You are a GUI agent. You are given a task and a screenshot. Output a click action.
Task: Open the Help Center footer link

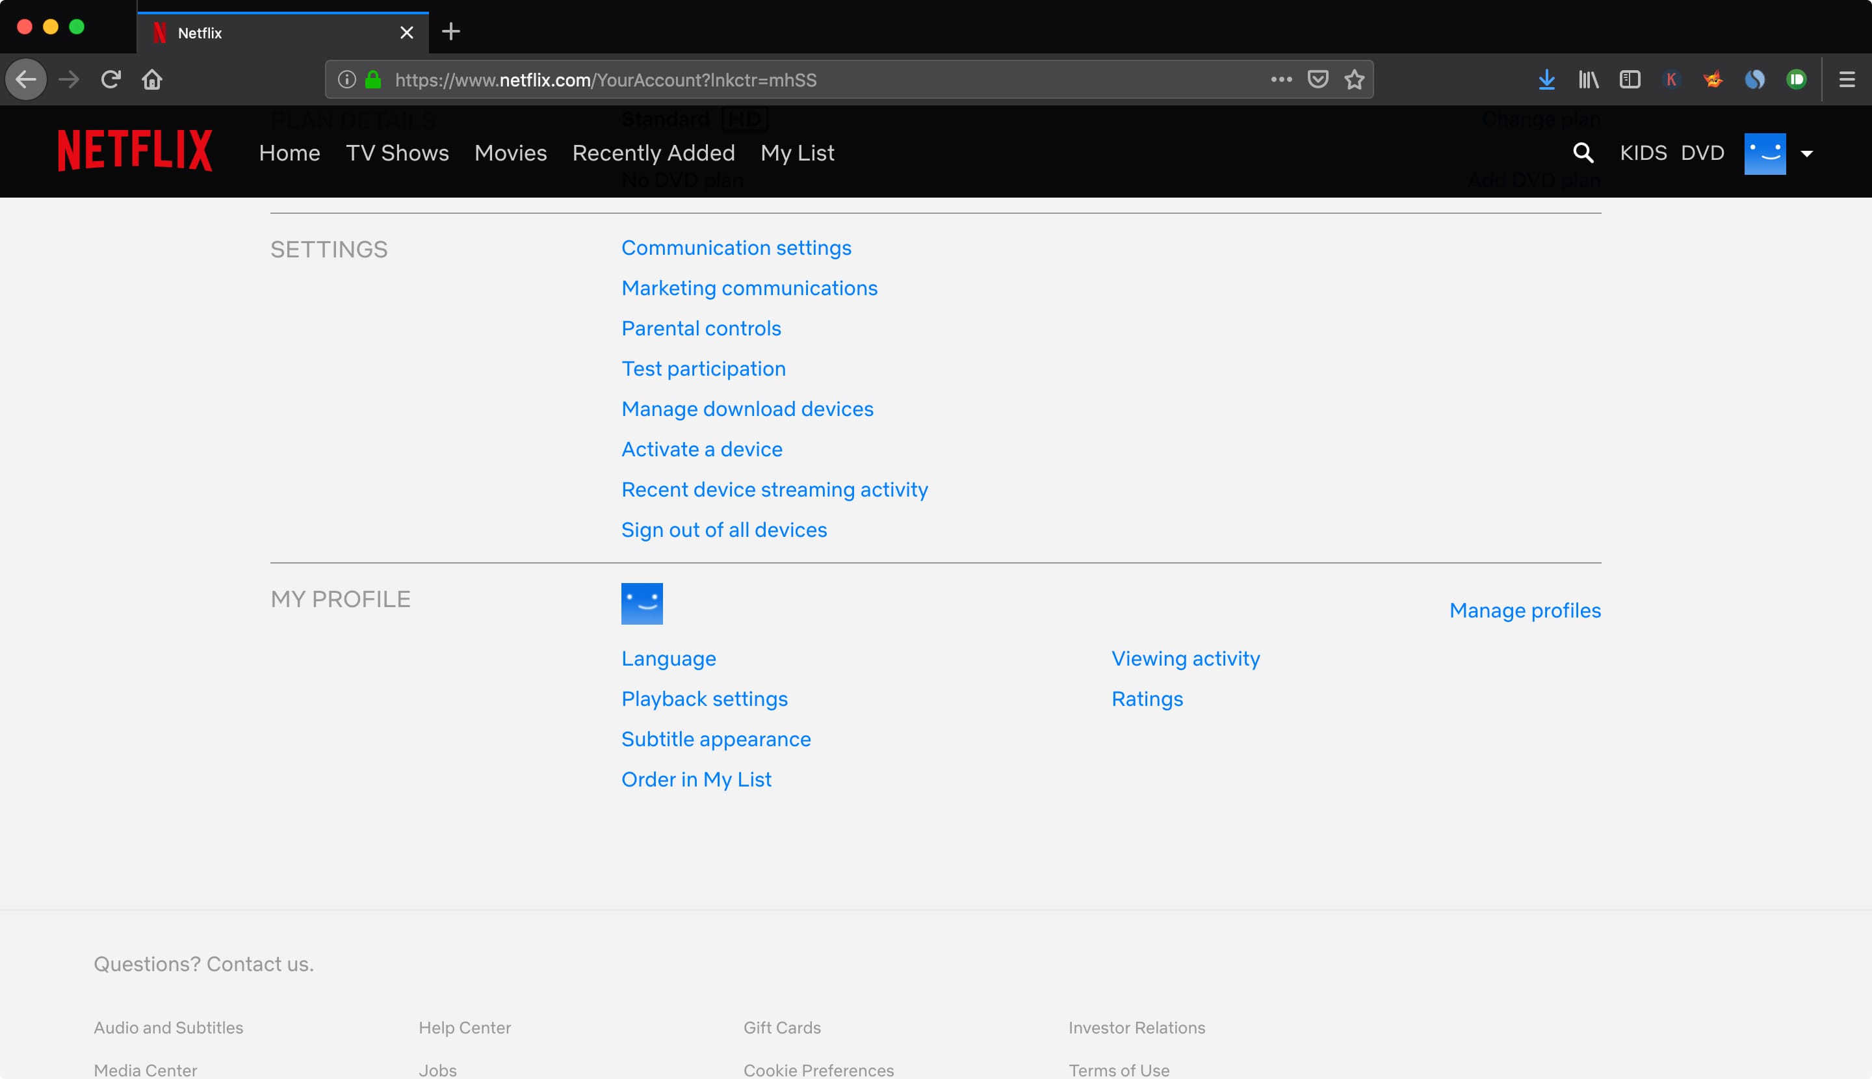465,1028
